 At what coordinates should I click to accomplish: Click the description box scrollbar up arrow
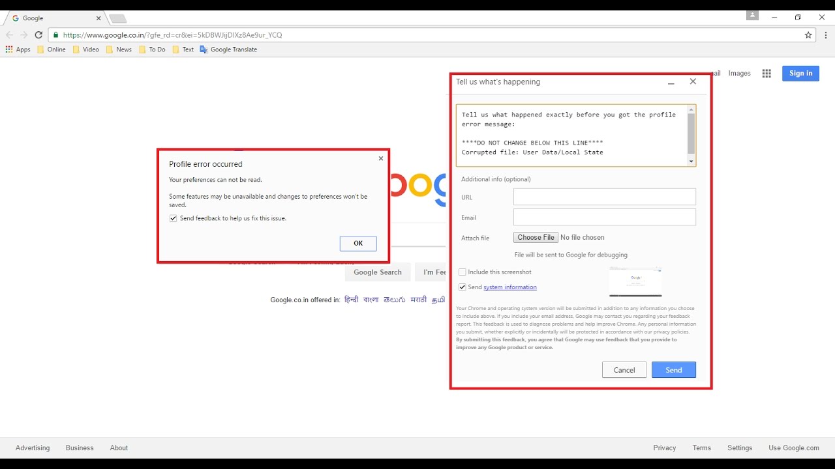[691, 109]
